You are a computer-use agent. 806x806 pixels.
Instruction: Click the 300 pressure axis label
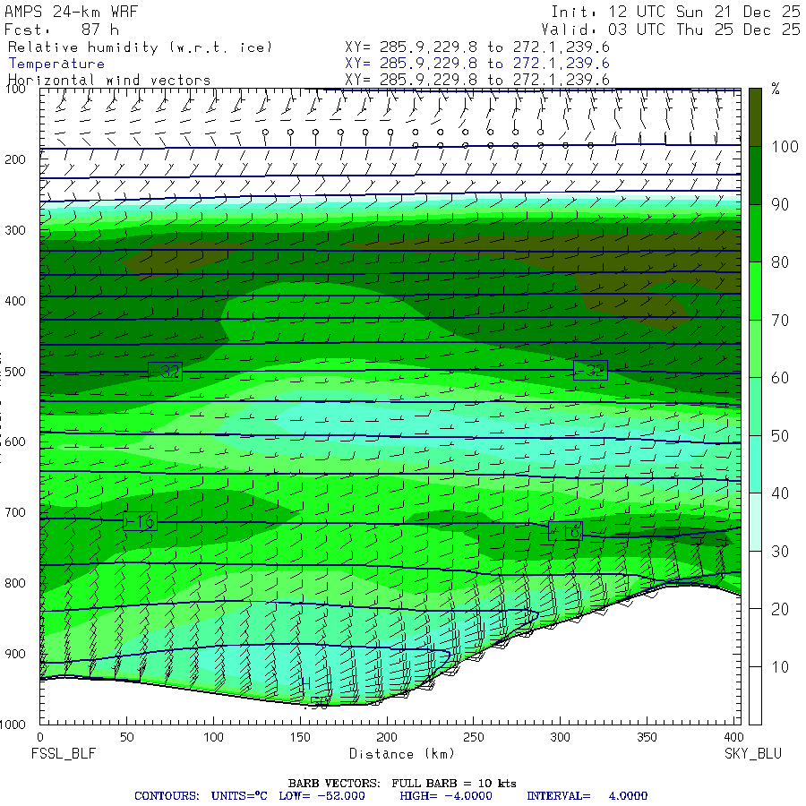click(x=15, y=230)
